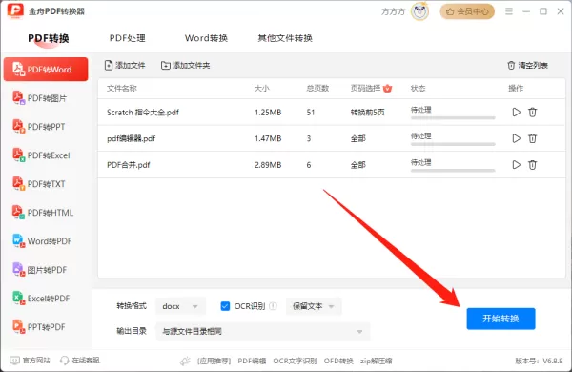This screenshot has width=572, height=372.
Task: Click the 总页数 column header
Action: click(x=317, y=89)
